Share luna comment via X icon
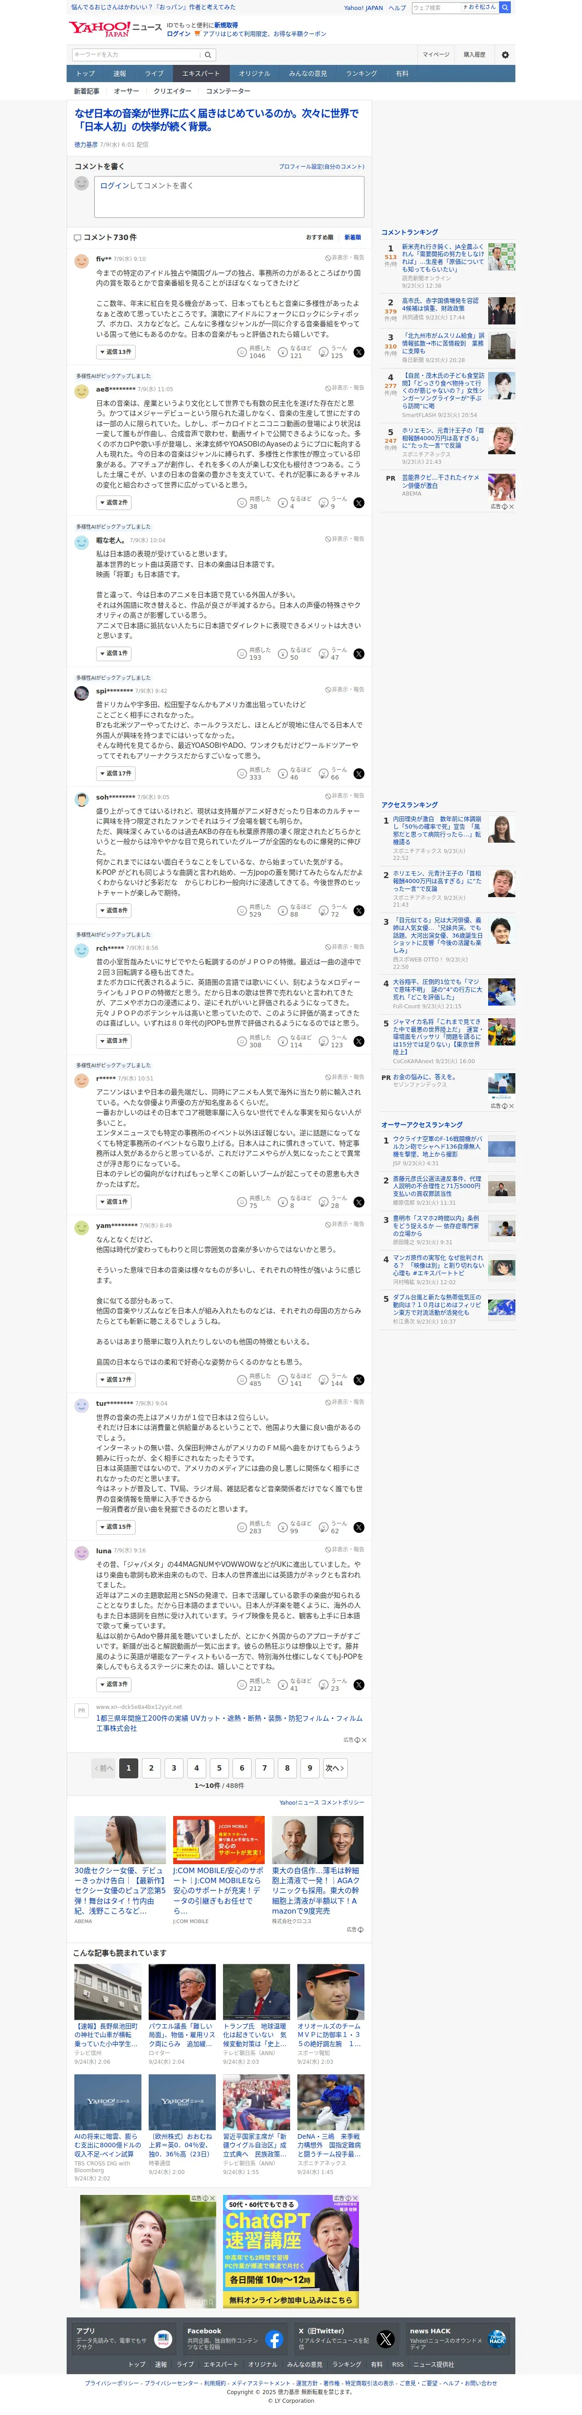 pyautogui.click(x=359, y=1685)
